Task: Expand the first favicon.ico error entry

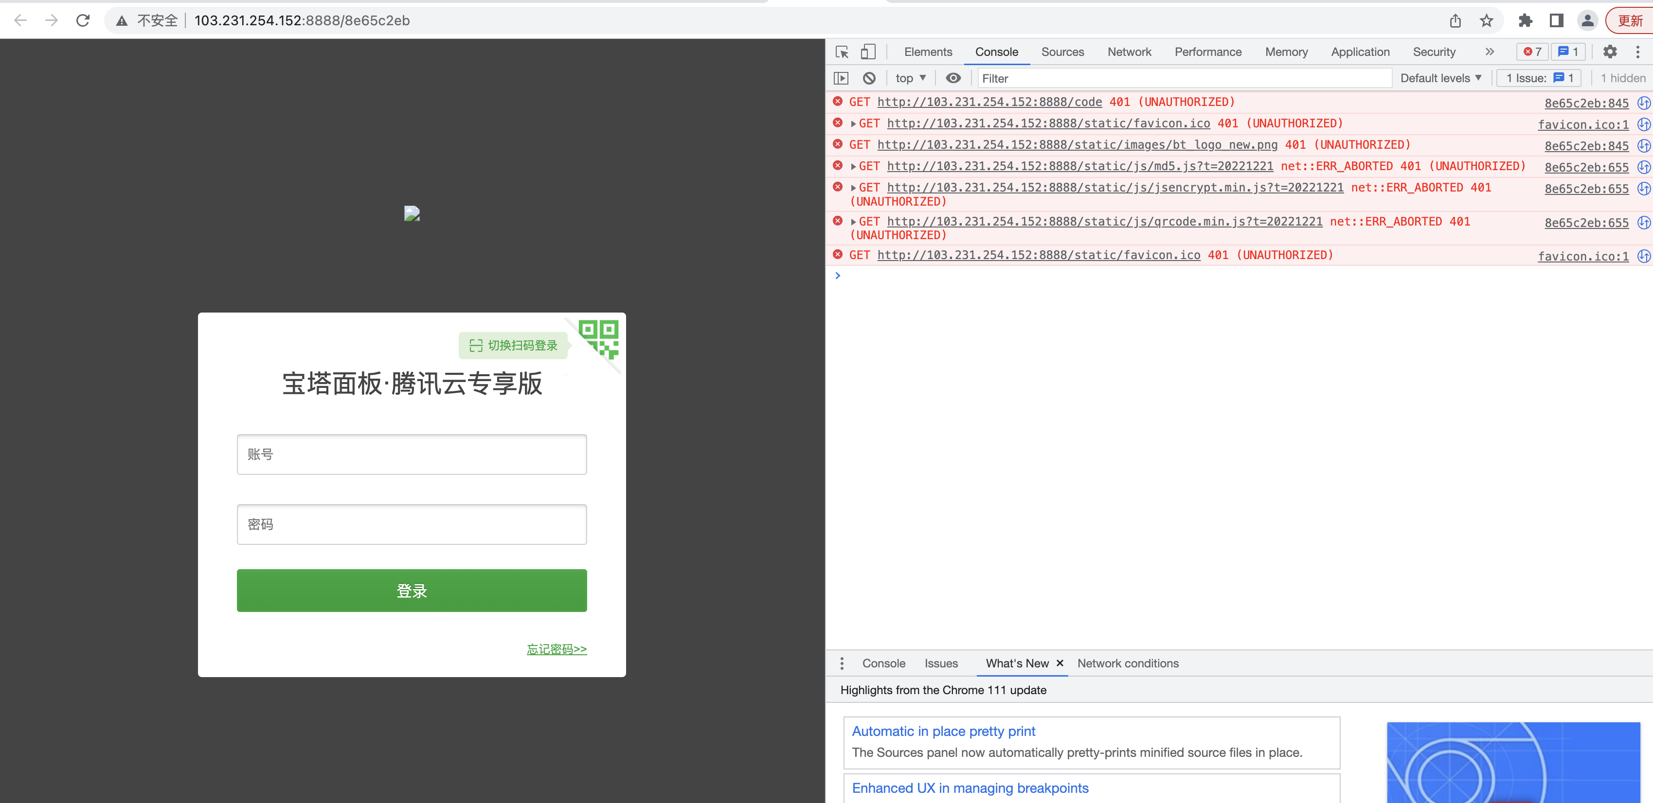Action: click(853, 124)
